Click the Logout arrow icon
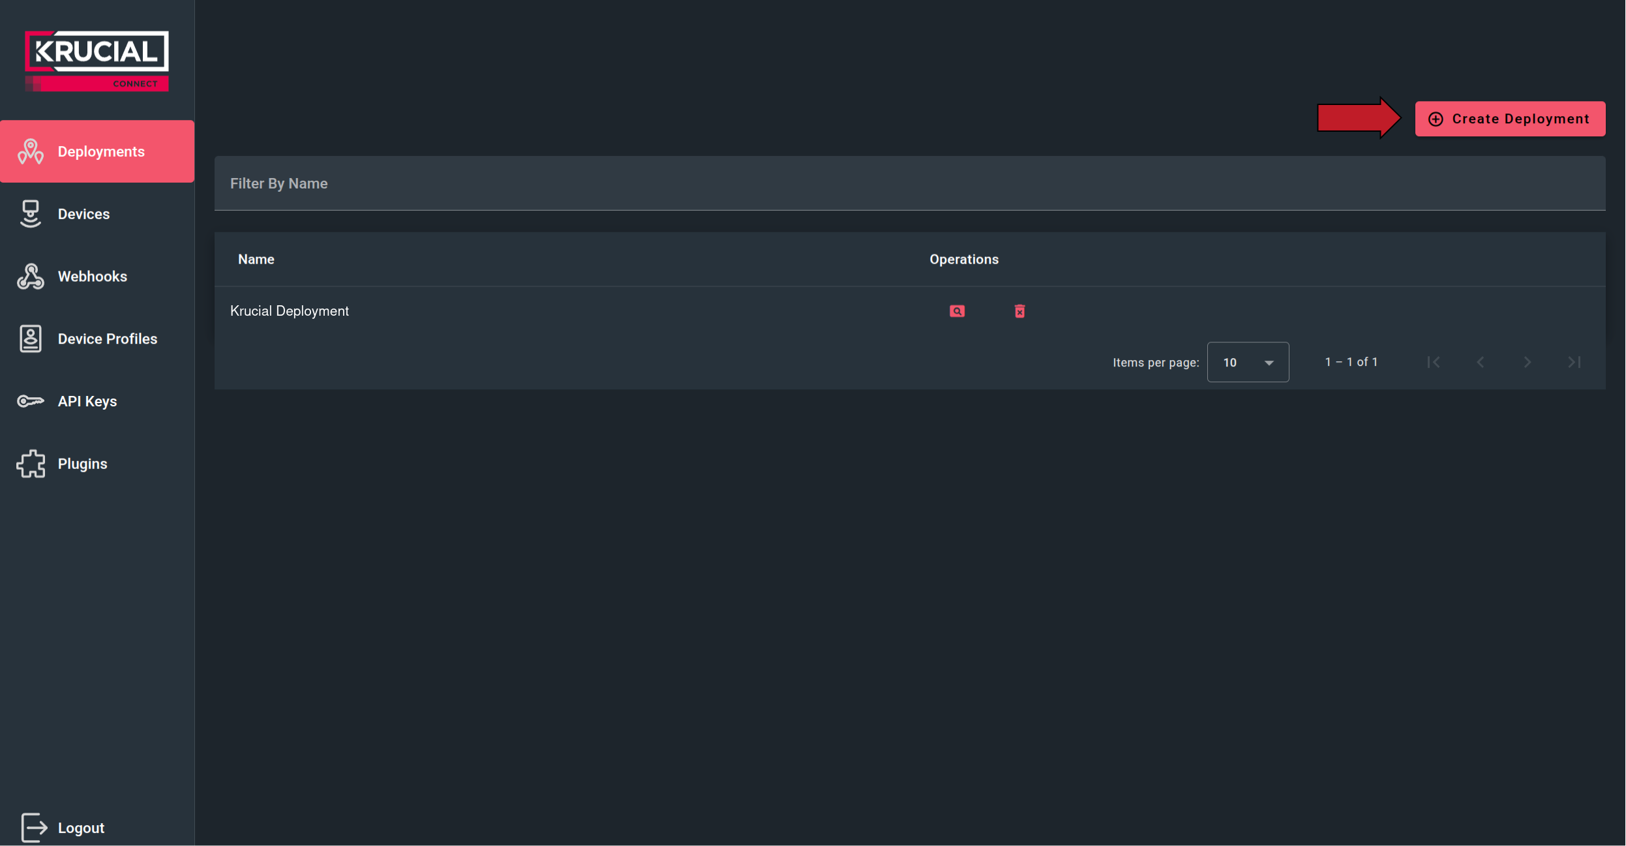 (33, 827)
